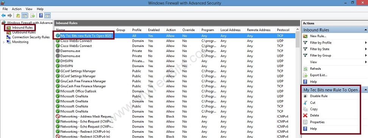The height and width of the screenshot is (138, 368).
Task: Expand the Filter by Group submenu arrow
Action: point(366,55)
